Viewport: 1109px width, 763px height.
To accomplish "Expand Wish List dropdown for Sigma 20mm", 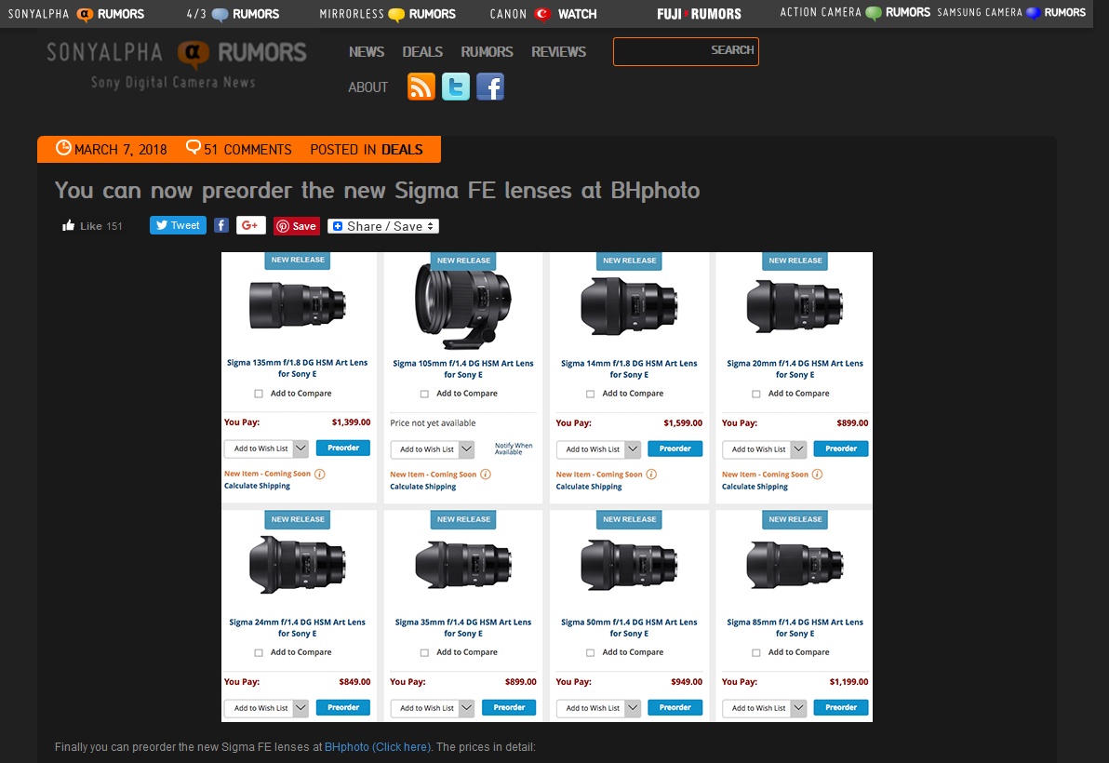I will (x=798, y=449).
